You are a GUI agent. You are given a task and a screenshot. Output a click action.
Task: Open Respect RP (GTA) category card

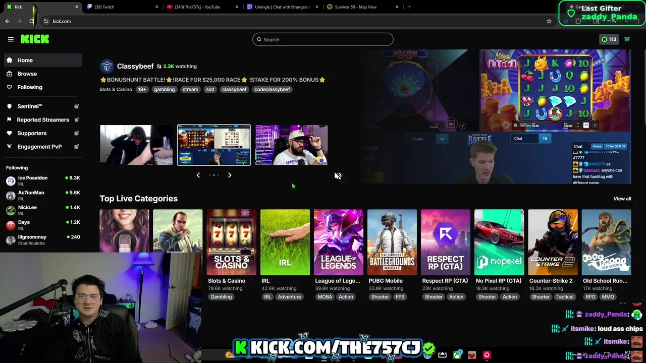pos(446,243)
